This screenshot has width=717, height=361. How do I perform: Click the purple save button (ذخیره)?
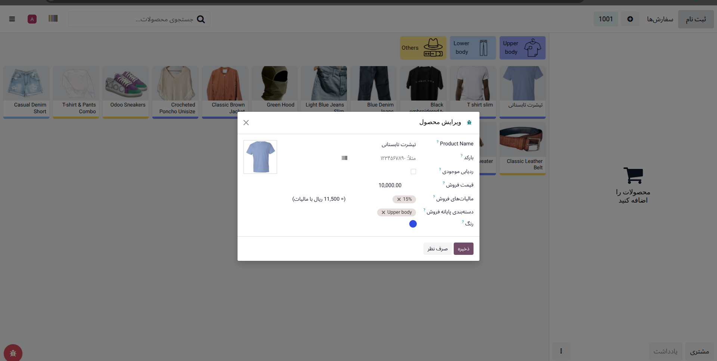tap(463, 249)
